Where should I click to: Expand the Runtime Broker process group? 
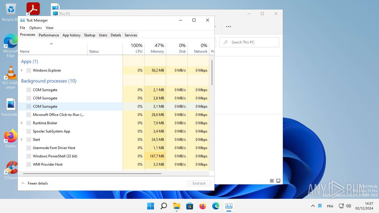(x=22, y=123)
